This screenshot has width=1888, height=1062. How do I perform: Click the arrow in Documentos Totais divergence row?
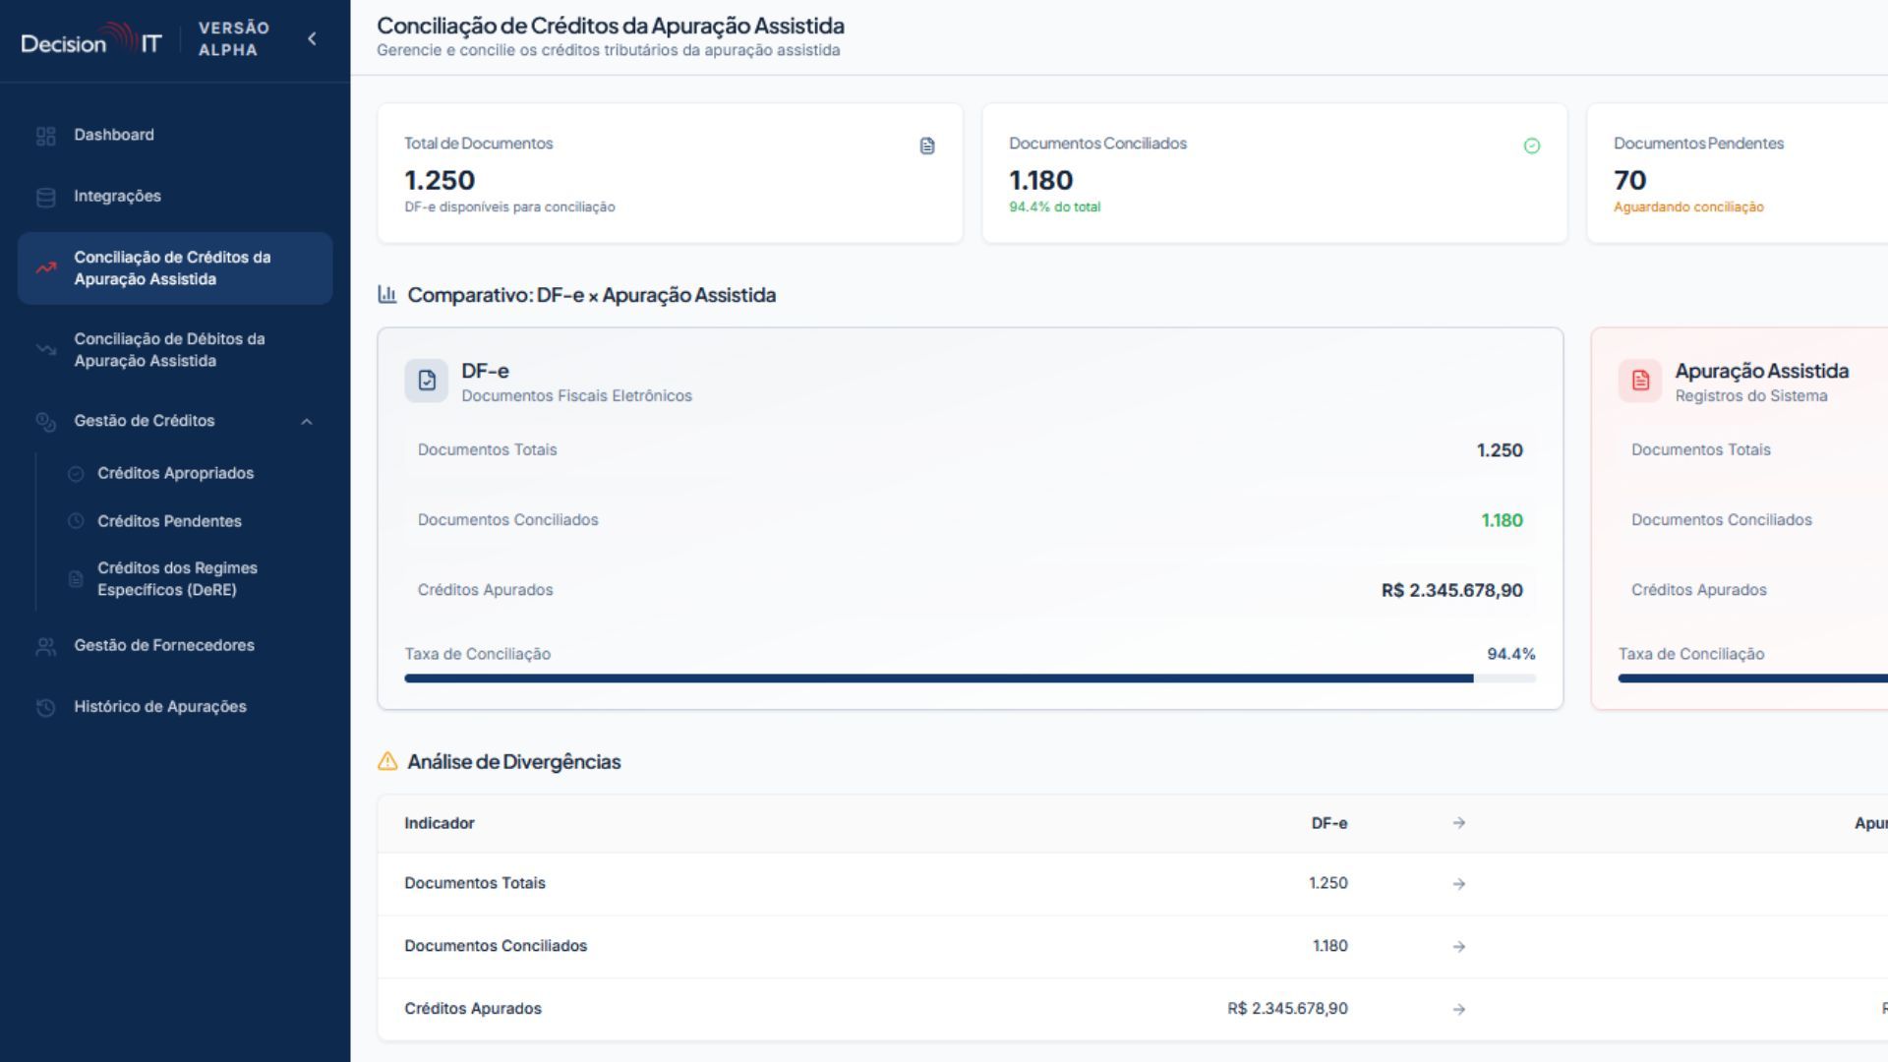pyautogui.click(x=1459, y=884)
